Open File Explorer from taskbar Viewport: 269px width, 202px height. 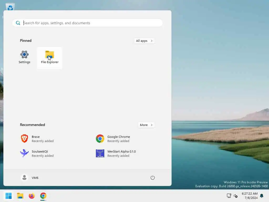point(20,196)
